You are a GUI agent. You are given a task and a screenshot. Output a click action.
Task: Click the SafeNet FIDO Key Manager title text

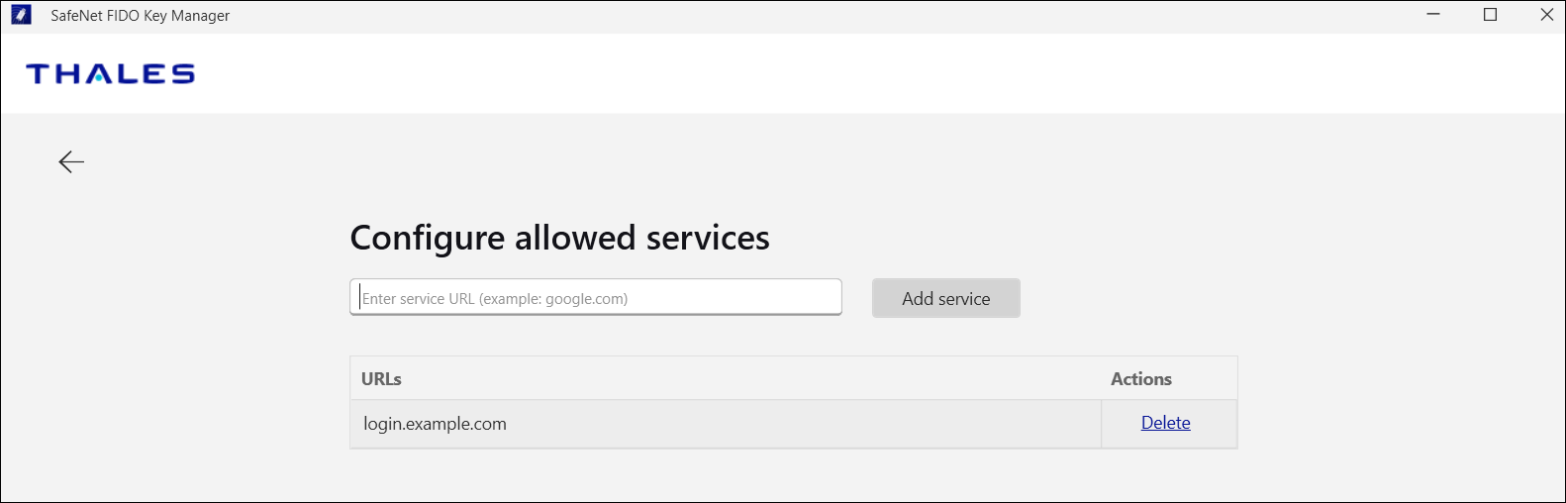(x=140, y=16)
